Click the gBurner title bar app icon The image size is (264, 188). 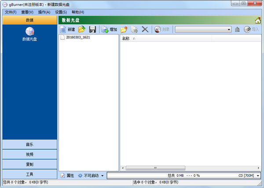(5, 4)
